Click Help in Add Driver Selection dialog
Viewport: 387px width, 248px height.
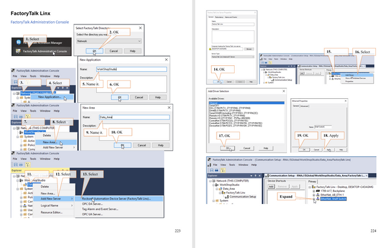click(266, 148)
